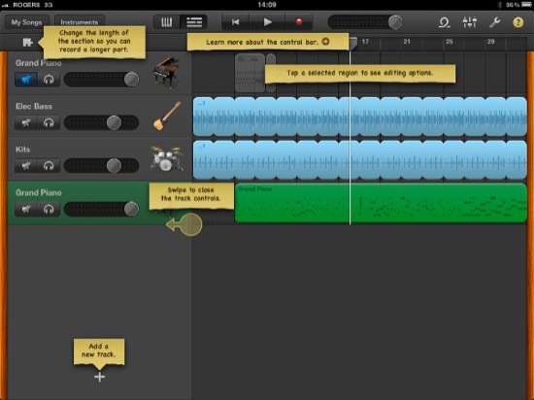
Task: Mute the Elec Bass track
Action: click(x=26, y=122)
